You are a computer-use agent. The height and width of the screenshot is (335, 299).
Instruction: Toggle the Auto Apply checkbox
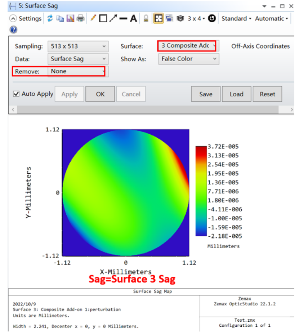point(16,94)
